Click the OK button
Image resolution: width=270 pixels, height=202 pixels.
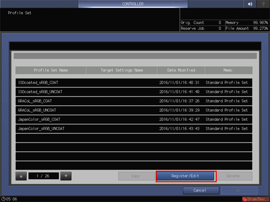(239, 191)
